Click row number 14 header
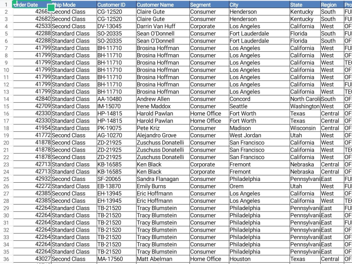352x264 pixels. (6, 99)
